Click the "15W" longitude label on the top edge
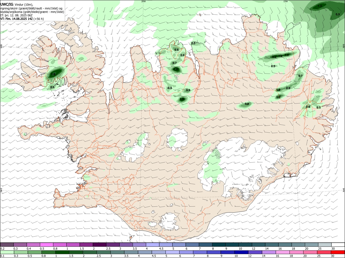345x258 pixels. (285, 1)
